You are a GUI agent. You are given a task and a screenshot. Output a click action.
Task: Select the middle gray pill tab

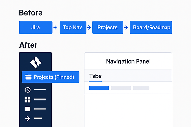tap(121, 88)
